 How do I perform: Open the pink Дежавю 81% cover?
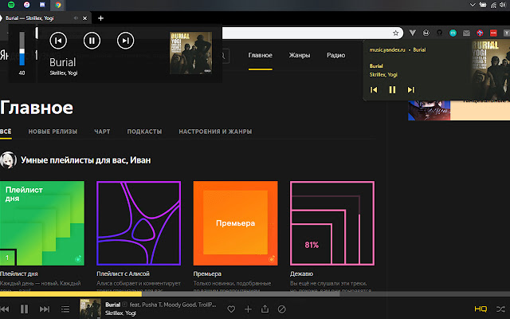pyautogui.click(x=332, y=223)
